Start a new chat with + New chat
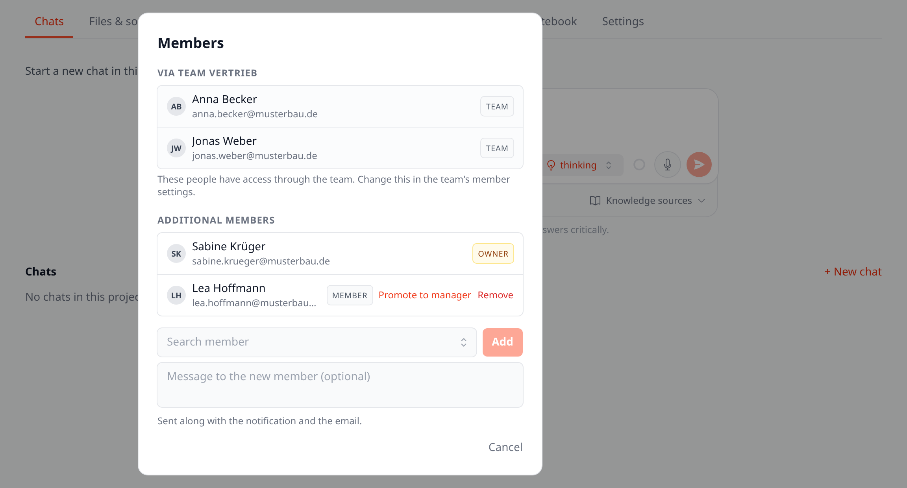 tap(853, 272)
